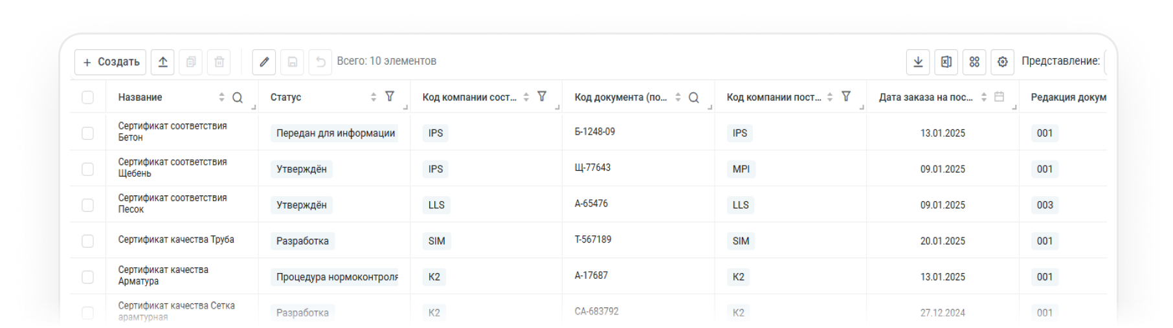Sort by the Название column arrows
This screenshot has width=1173, height=328.
pyautogui.click(x=221, y=97)
